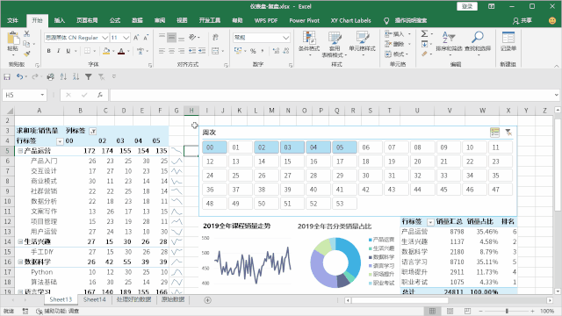Collapse the 生活兴趣 pivot group
562x316 pixels.
(20, 242)
